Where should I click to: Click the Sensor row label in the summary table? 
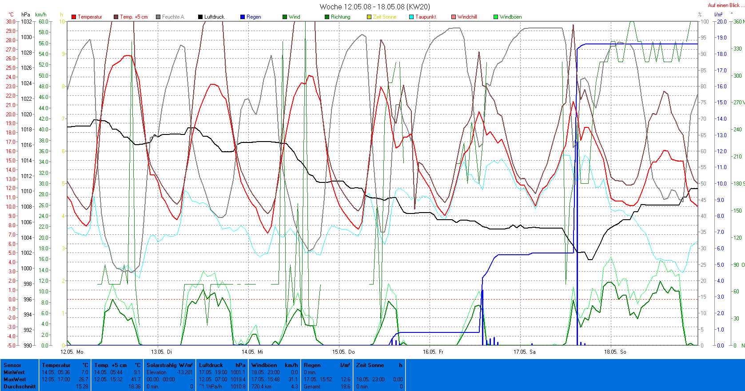tap(12, 365)
